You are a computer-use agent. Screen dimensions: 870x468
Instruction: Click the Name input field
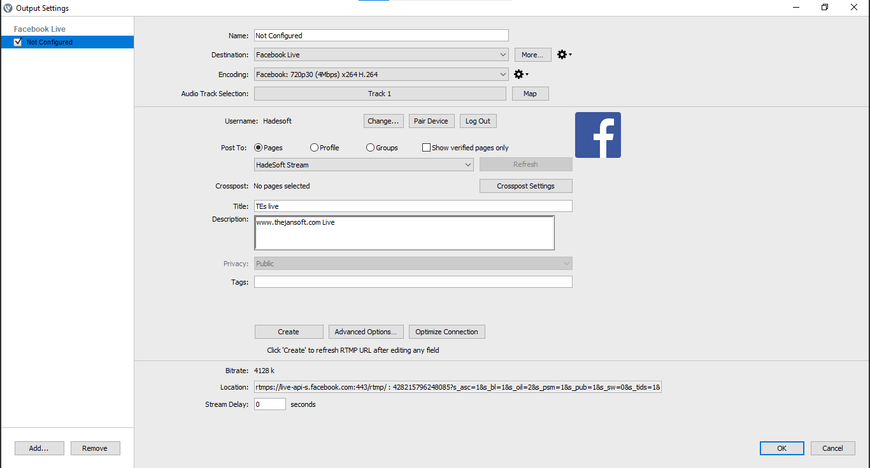[381, 36]
